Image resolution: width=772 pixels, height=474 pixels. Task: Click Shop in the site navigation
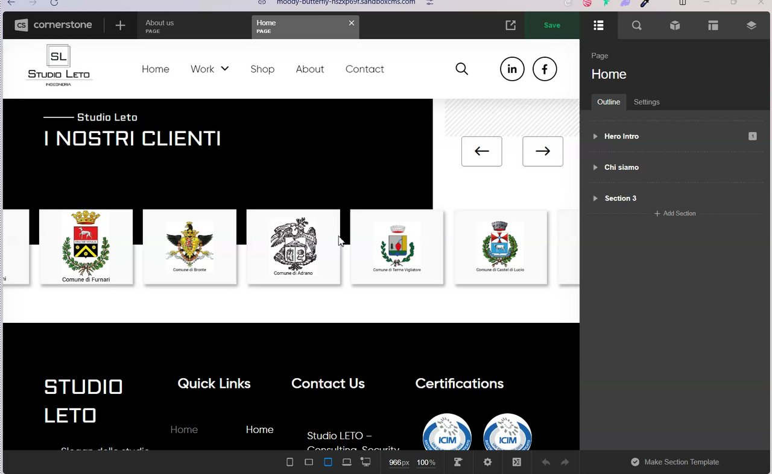click(x=262, y=69)
